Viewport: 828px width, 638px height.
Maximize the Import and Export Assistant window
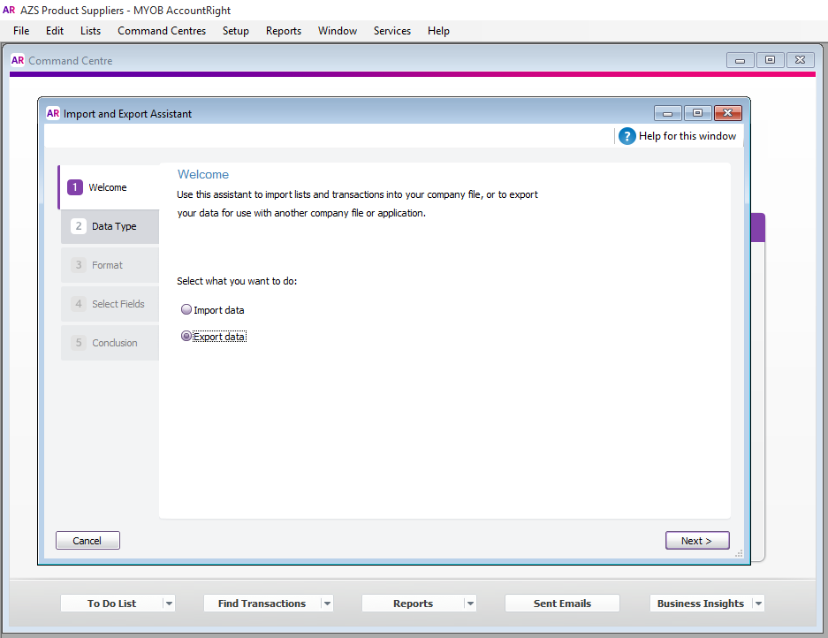pyautogui.click(x=697, y=113)
